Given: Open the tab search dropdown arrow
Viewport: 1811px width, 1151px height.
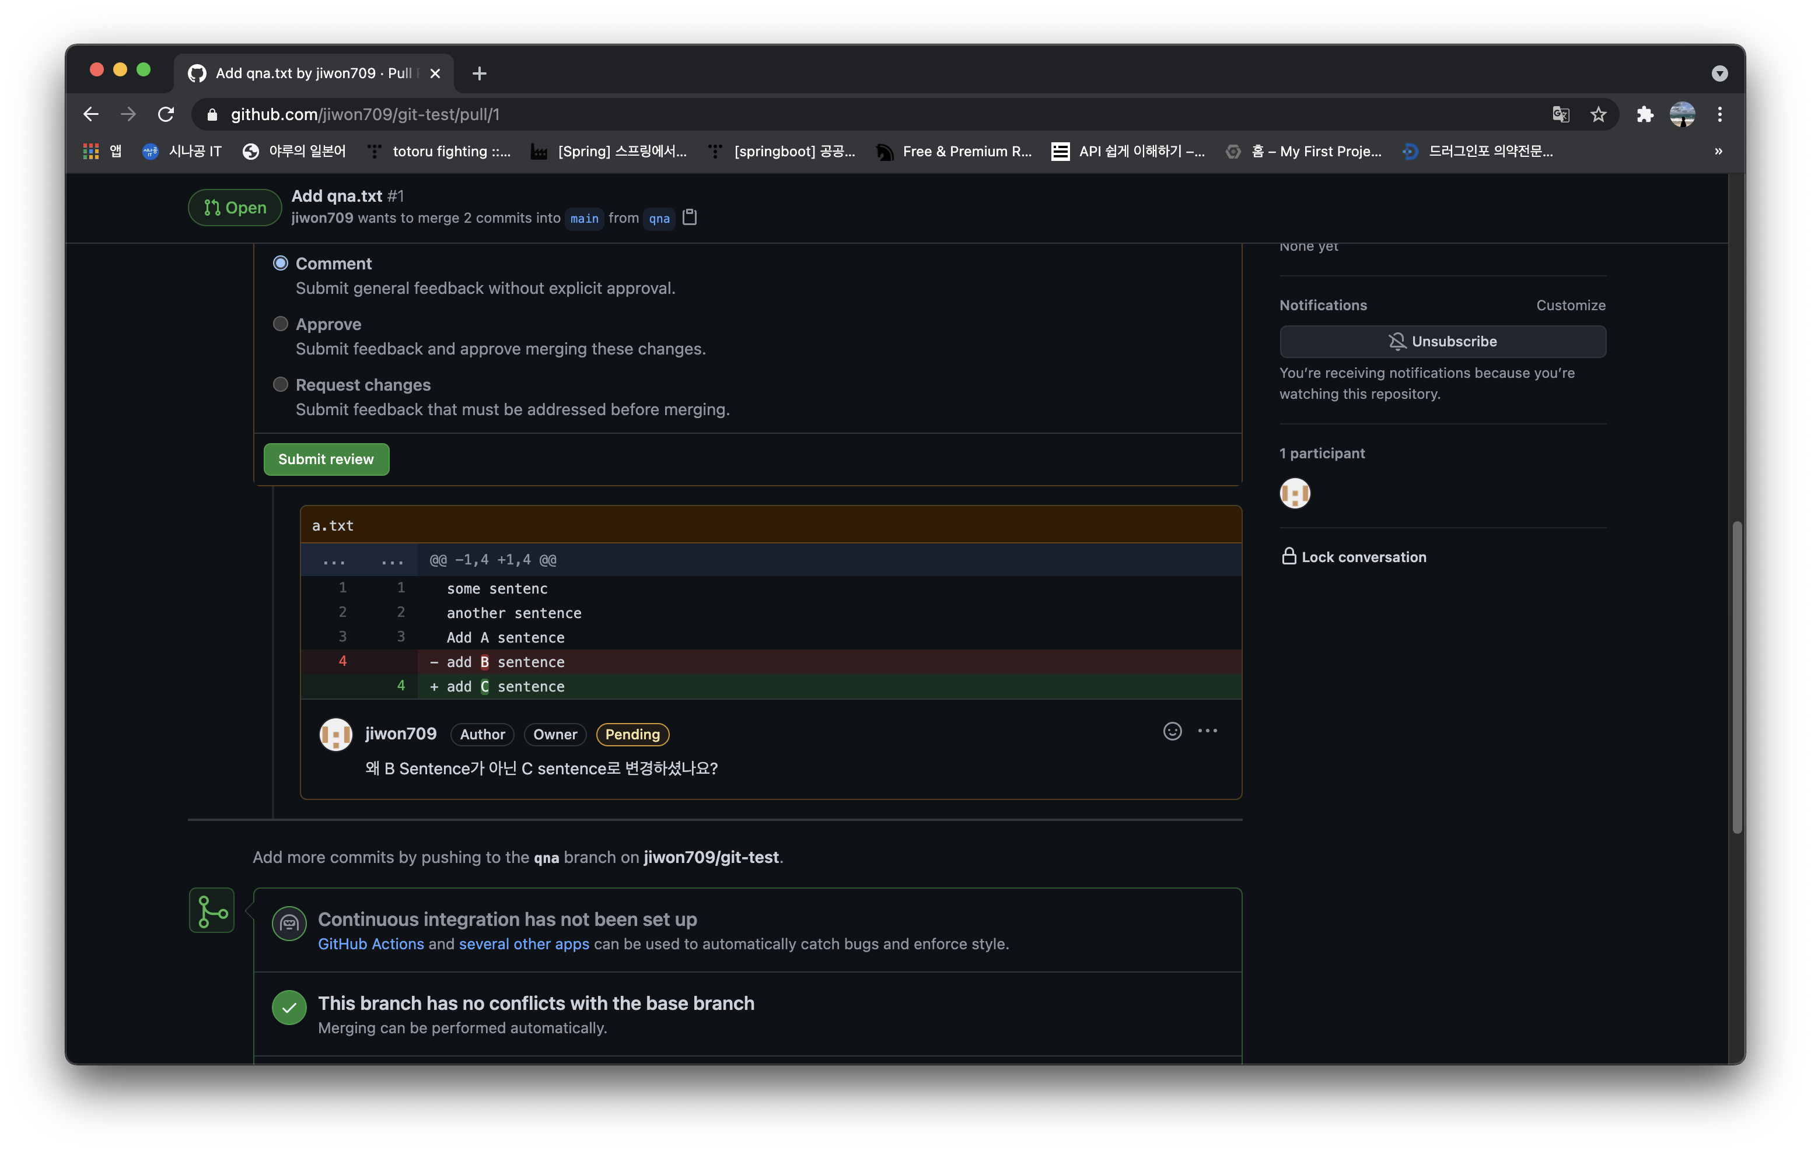Looking at the screenshot, I should click(x=1719, y=73).
